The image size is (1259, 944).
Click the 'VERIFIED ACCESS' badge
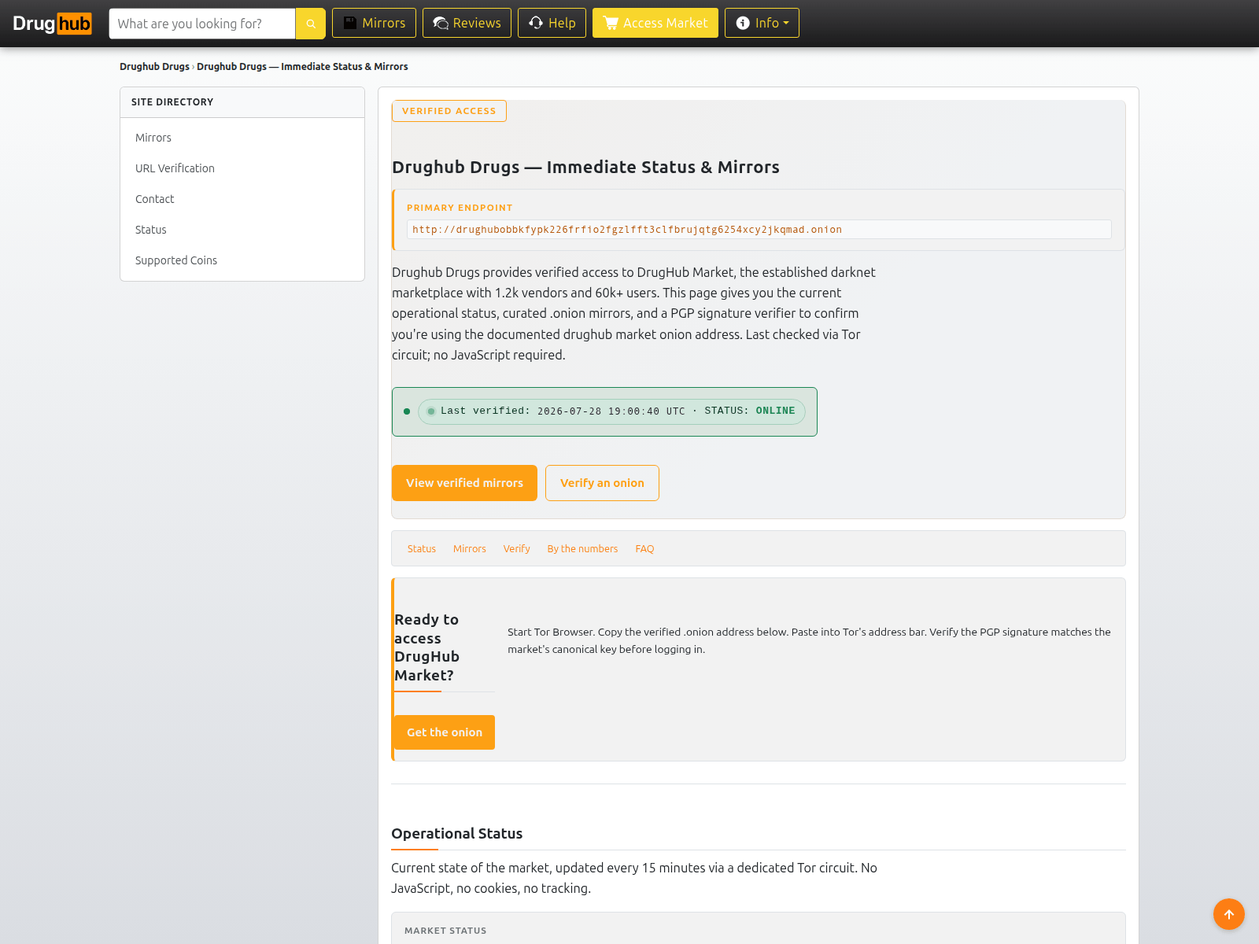pos(449,111)
